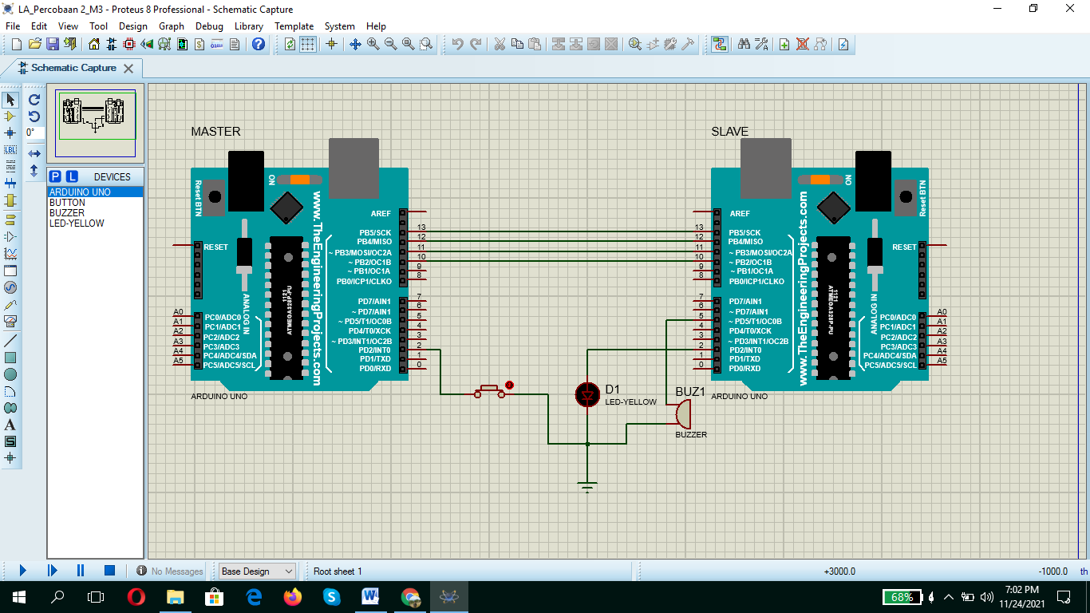Click the rotation angle input field
Image resolution: width=1090 pixels, height=613 pixels.
click(x=34, y=132)
